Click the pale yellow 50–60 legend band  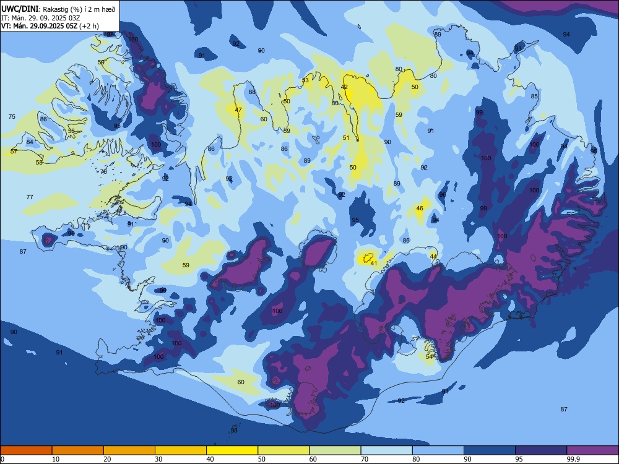click(x=284, y=450)
